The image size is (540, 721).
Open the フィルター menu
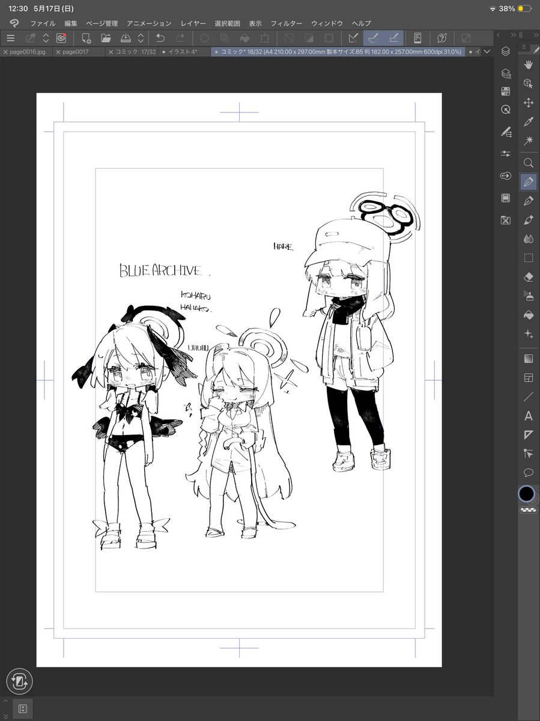tap(287, 23)
